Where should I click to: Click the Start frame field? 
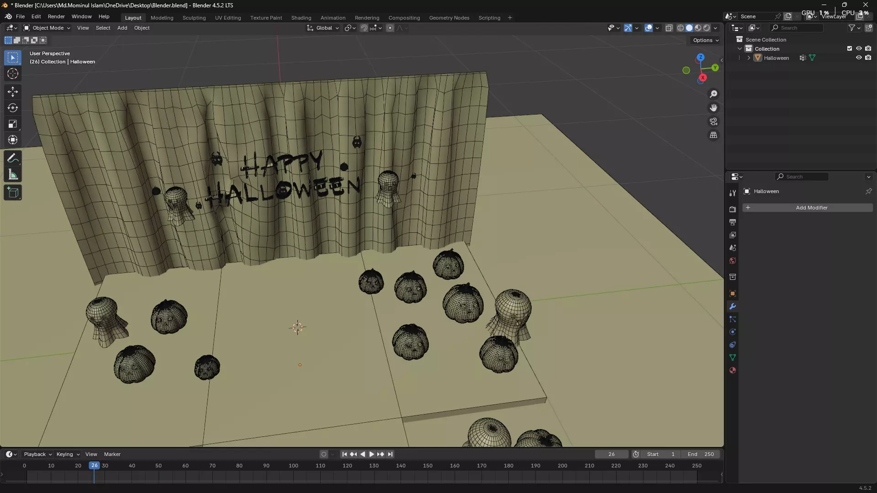[x=661, y=454]
